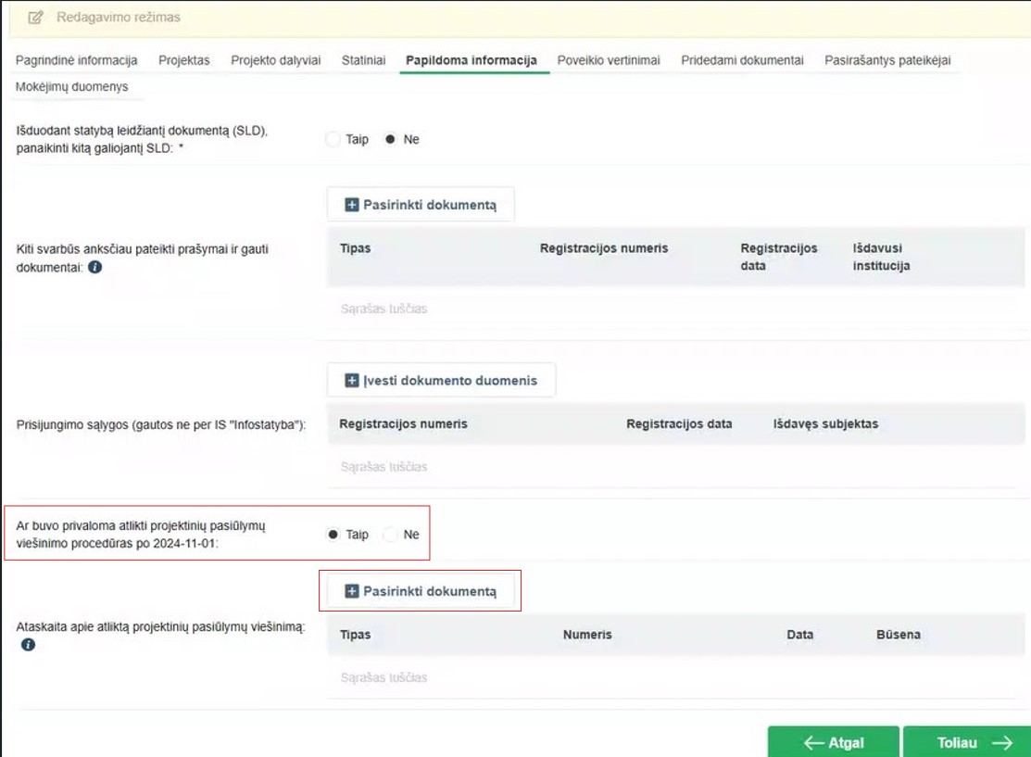Viewport: 1031px width, 757px height.
Task: Click the Būsena column header
Action: [x=899, y=635]
